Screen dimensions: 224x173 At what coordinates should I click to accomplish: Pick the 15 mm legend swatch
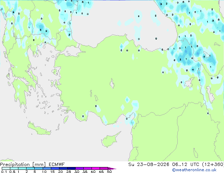coord(55,168)
